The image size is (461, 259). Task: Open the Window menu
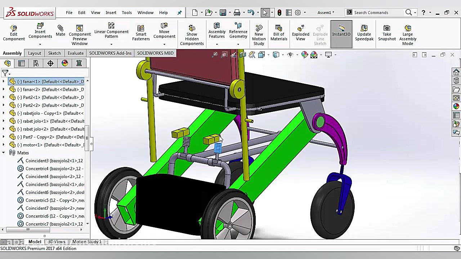tap(146, 13)
